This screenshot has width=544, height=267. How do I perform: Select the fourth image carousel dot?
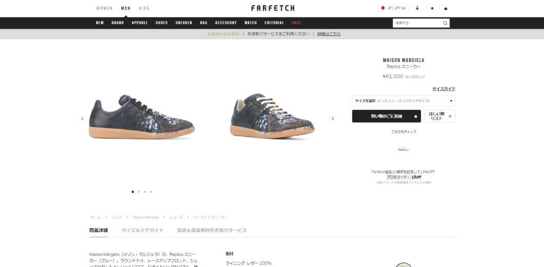click(150, 192)
